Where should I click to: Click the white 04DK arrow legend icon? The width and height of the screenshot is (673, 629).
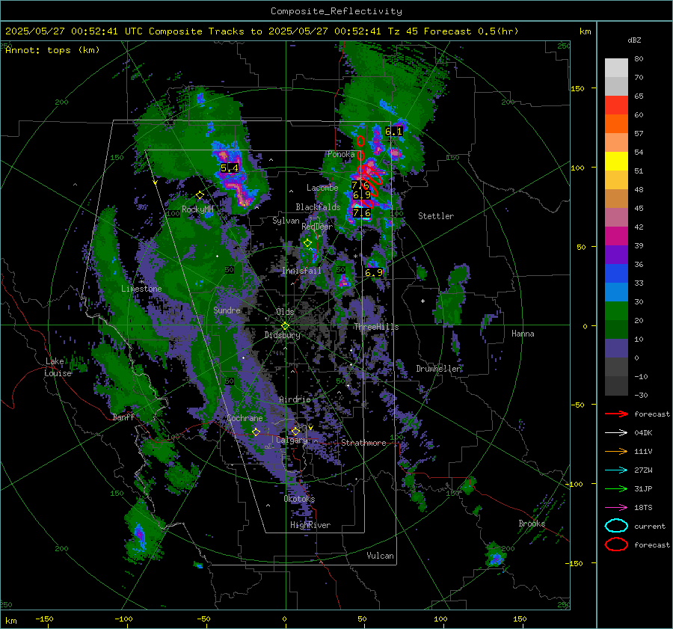(616, 433)
